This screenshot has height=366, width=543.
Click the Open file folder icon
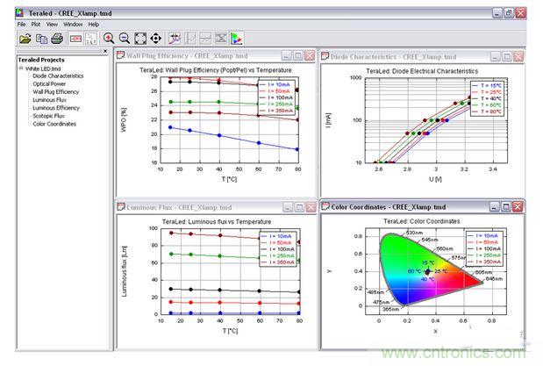(25, 38)
